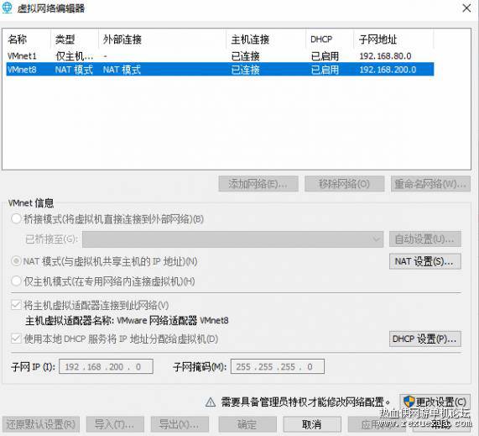Click the shield icon on 更改设置 button

[x=409, y=401]
